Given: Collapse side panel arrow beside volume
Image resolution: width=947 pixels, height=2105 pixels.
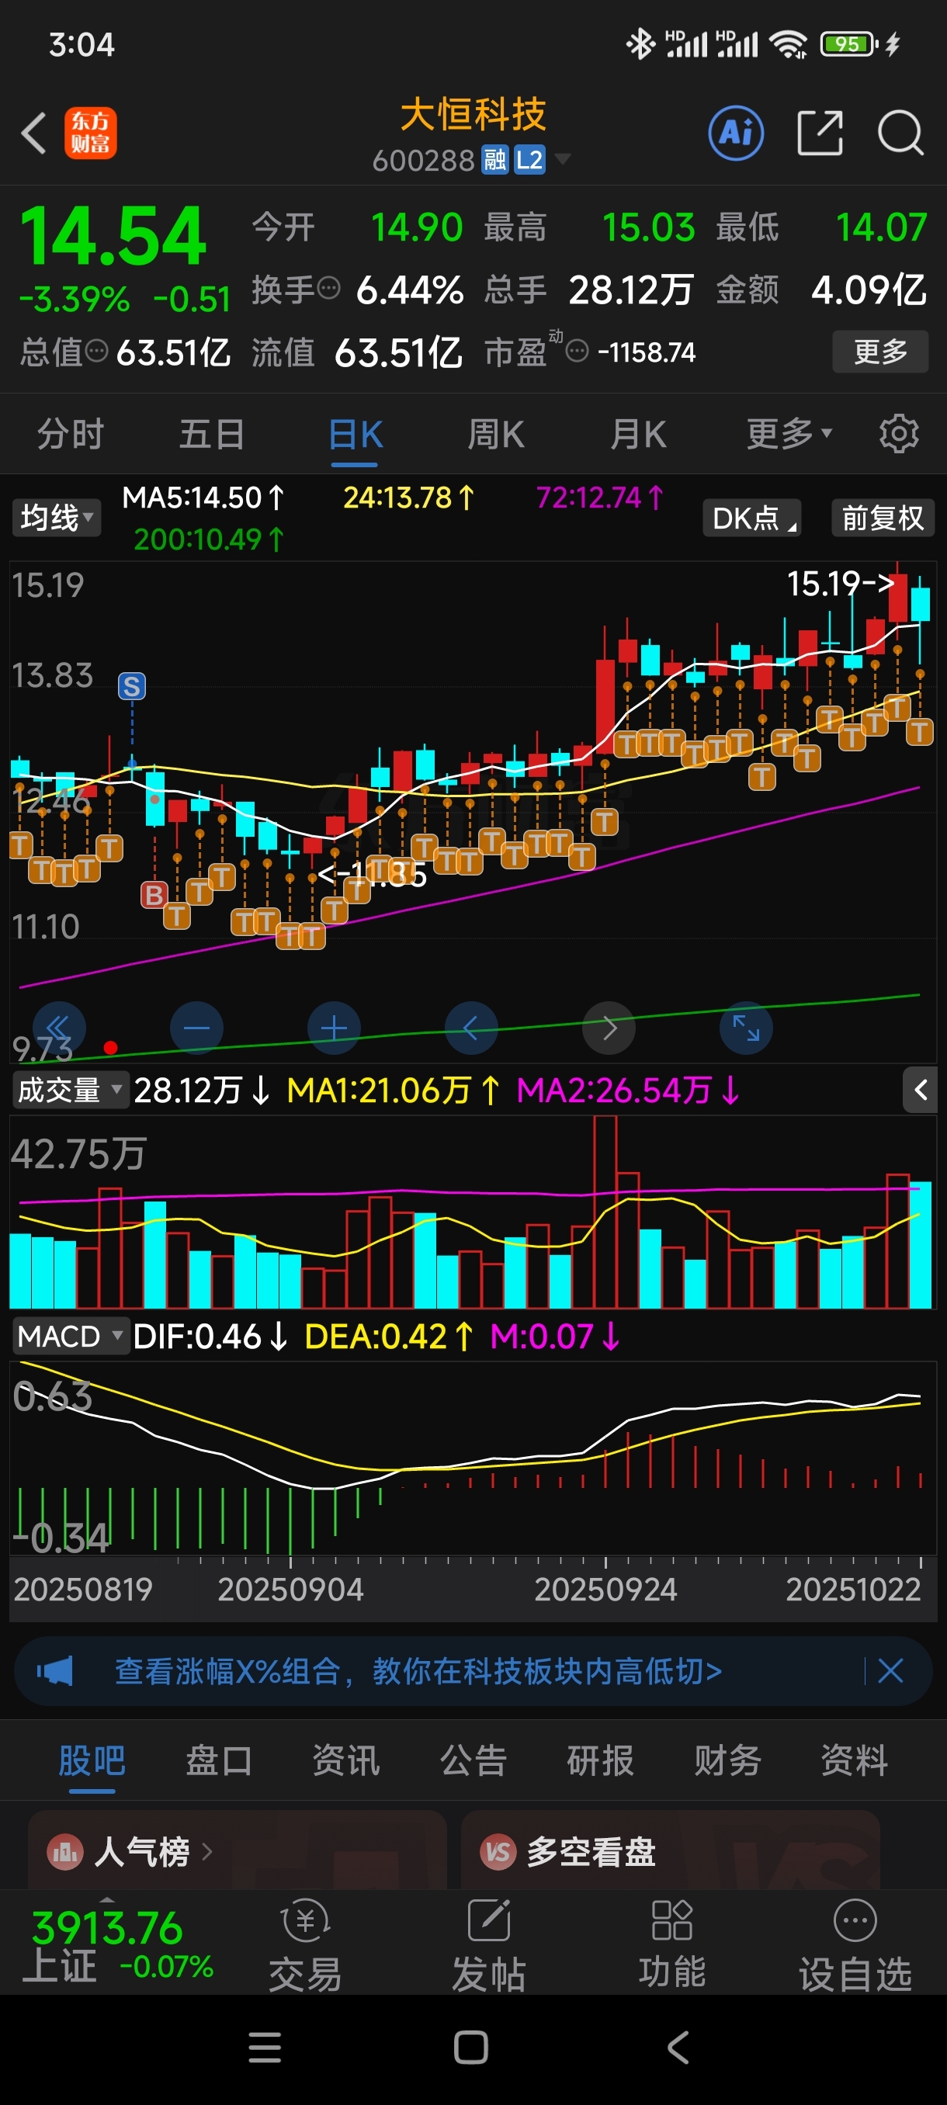Looking at the screenshot, I should 920,1090.
